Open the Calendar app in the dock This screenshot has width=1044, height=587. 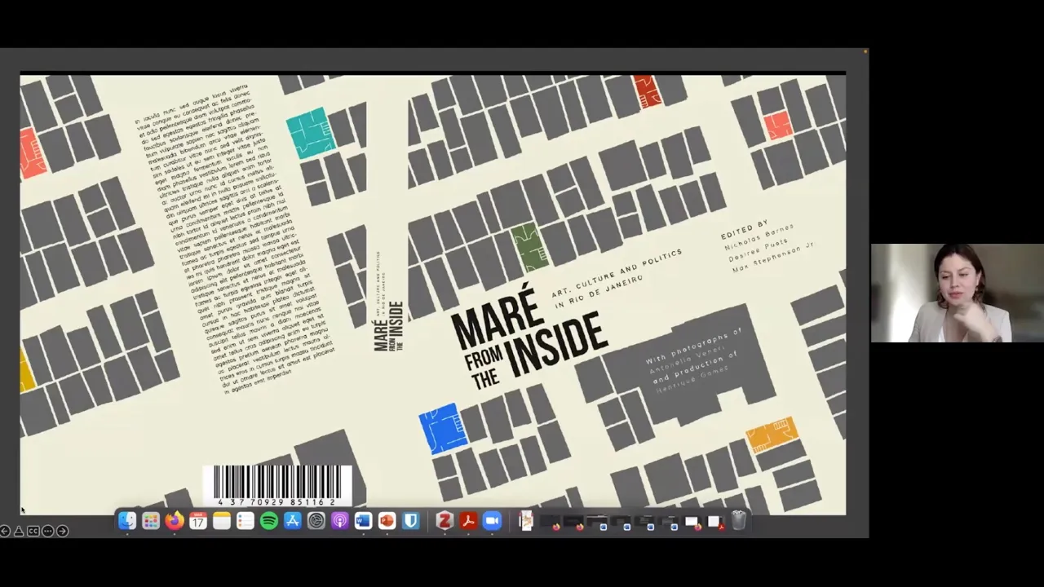click(x=198, y=521)
